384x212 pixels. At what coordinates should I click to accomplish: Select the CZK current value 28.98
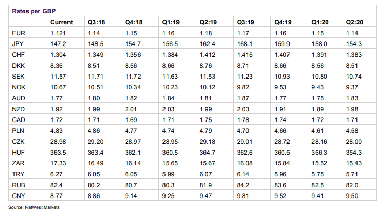[x=58, y=141]
